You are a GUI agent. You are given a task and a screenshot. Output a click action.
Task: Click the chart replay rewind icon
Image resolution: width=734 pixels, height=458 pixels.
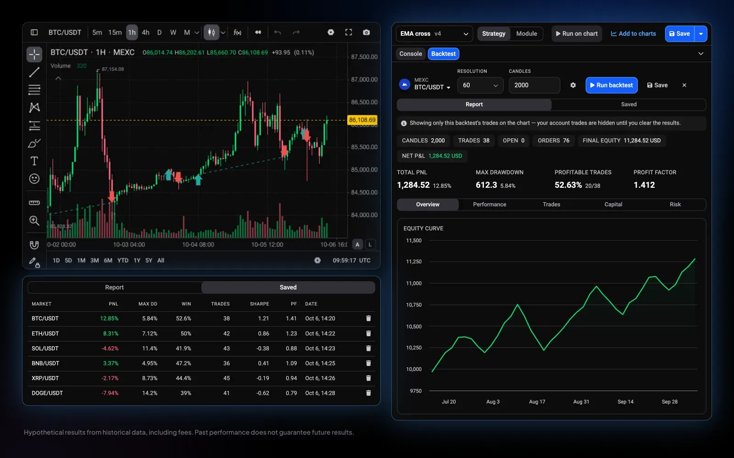[x=258, y=33]
